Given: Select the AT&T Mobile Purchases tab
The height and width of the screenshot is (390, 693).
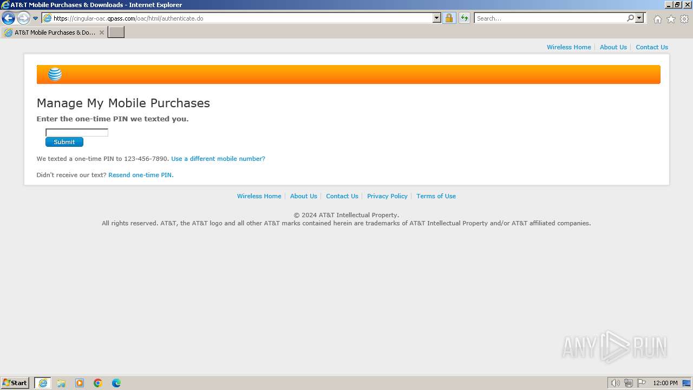Looking at the screenshot, I should pos(54,32).
